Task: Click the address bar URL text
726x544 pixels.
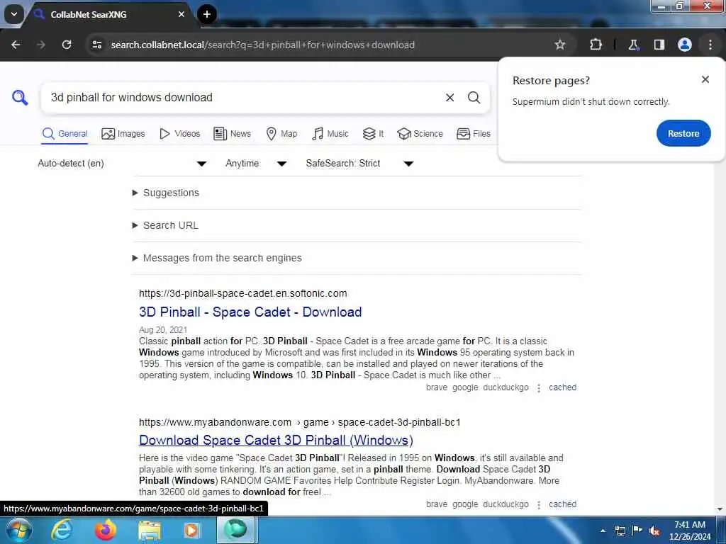Action: tap(262, 45)
